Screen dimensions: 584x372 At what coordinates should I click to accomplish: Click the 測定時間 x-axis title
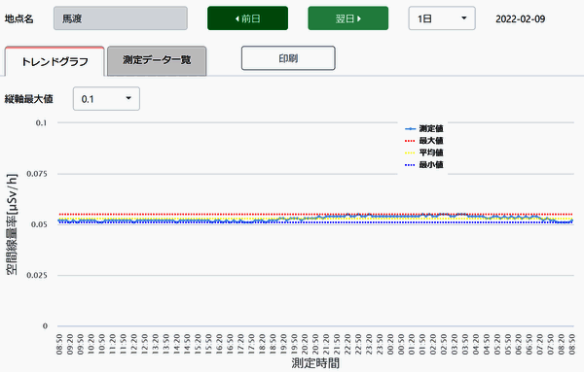[315, 362]
